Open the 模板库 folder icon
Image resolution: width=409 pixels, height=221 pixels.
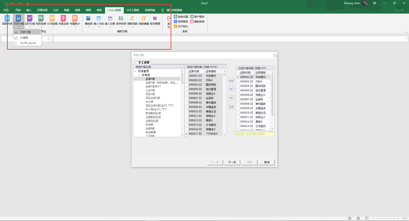point(88,18)
